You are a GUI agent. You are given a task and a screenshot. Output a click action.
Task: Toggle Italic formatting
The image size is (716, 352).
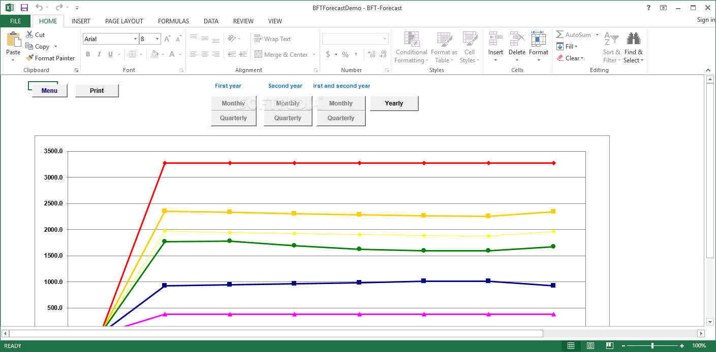pos(99,54)
